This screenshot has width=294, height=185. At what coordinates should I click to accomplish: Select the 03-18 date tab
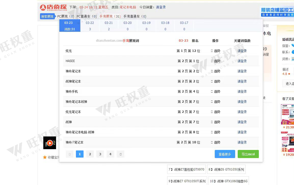[x=165, y=26]
